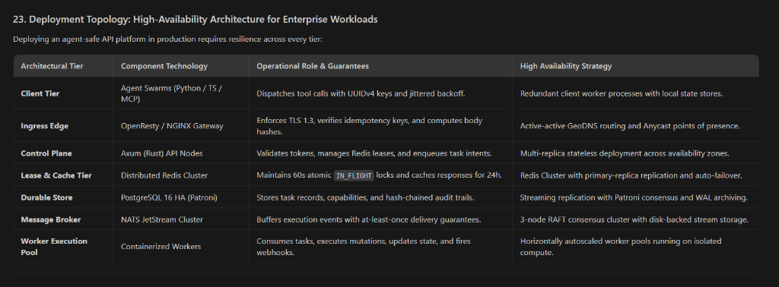The width and height of the screenshot is (779, 287).
Task: Click the PostgreSQL 16 HA (Patroni) cell
Action: coord(169,197)
